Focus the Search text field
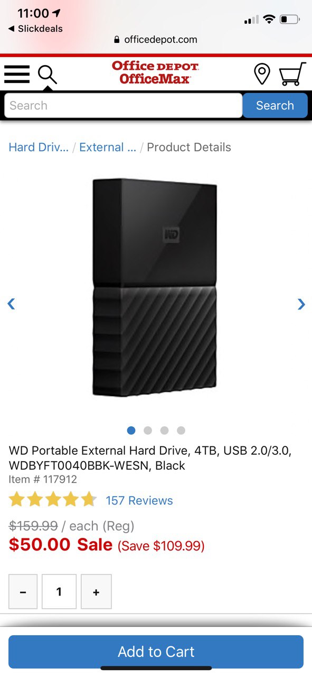Screen dimensions: 312x677 pos(124,105)
